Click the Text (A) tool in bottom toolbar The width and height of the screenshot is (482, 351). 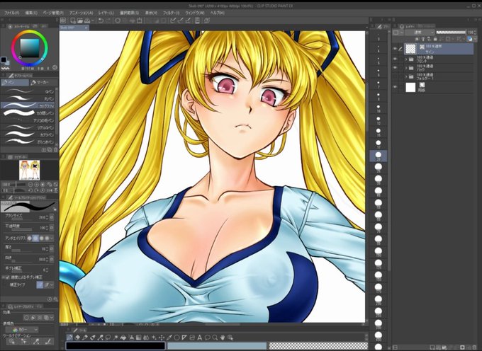coord(199,338)
